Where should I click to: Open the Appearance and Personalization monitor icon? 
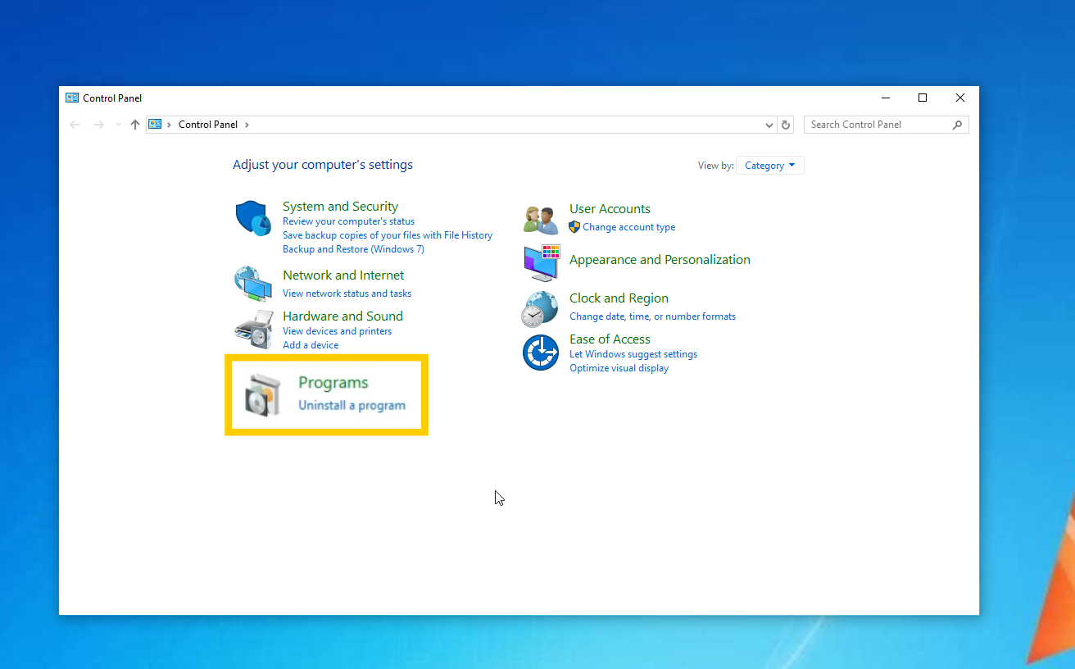541,262
